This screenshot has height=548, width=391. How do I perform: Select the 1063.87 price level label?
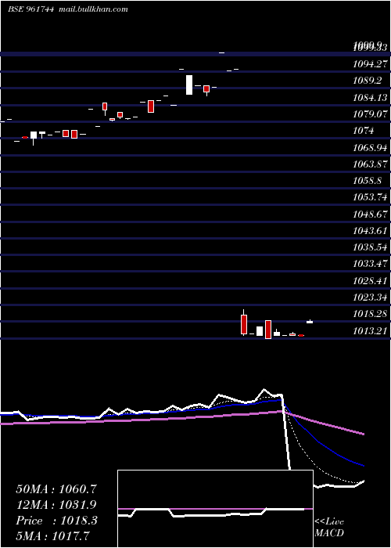tap(370, 164)
